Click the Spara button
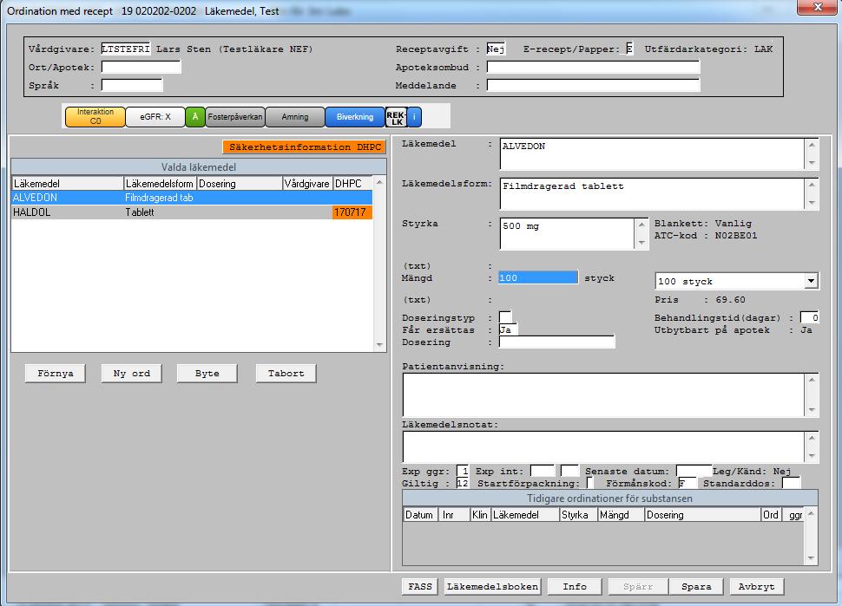This screenshot has width=842, height=606. coord(696,587)
